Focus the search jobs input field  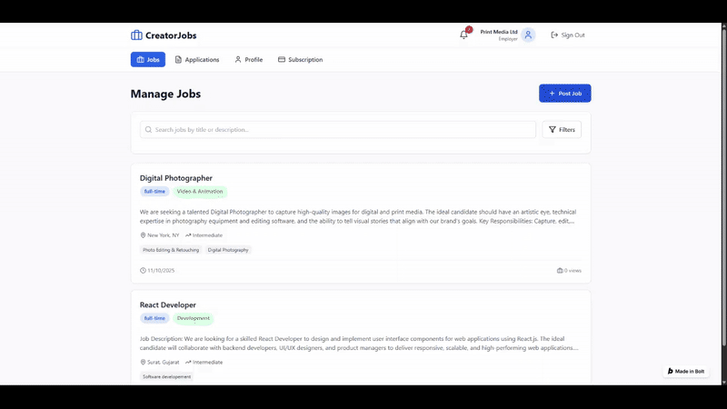pyautogui.click(x=338, y=129)
